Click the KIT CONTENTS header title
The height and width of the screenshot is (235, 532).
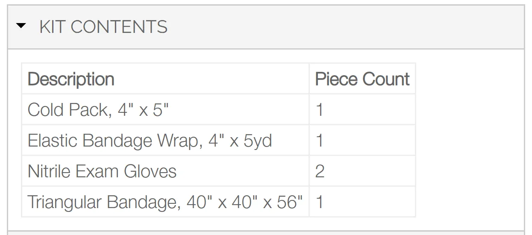pos(103,27)
